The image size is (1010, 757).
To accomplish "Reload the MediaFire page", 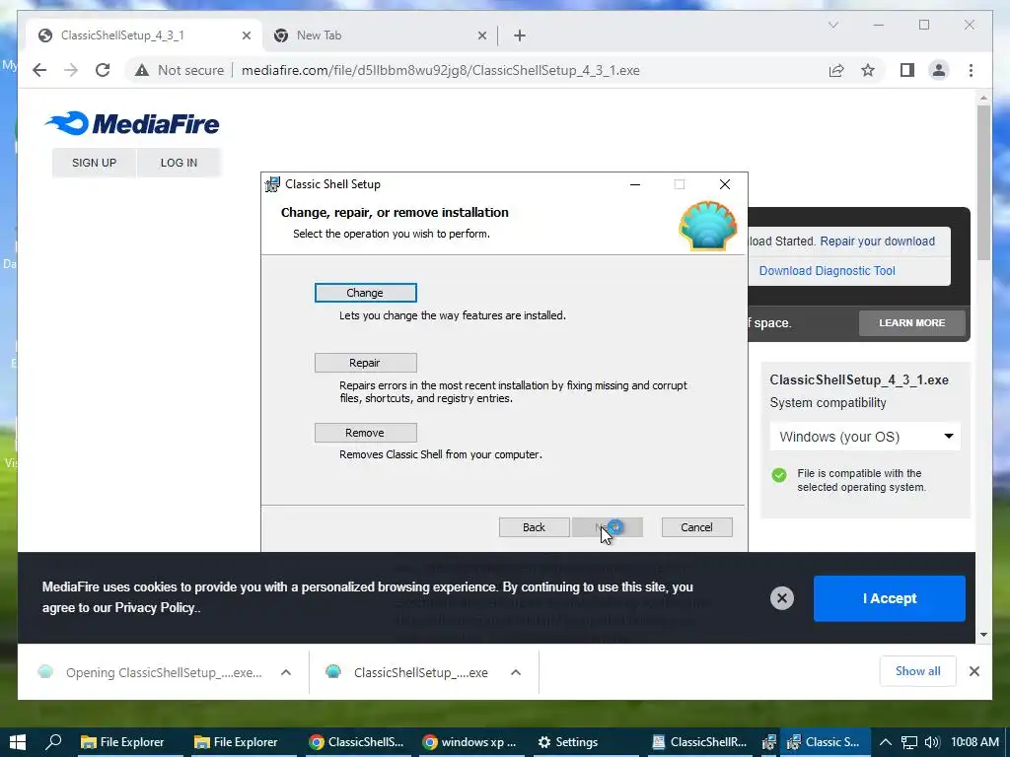I will tap(103, 70).
